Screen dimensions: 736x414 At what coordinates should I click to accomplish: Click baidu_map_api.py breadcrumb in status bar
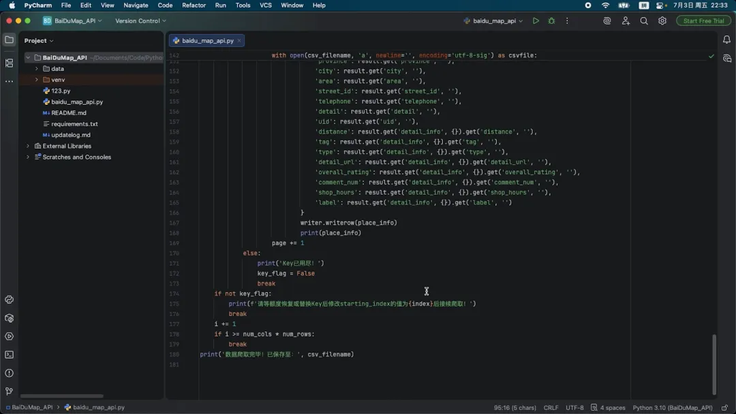pyautogui.click(x=94, y=407)
